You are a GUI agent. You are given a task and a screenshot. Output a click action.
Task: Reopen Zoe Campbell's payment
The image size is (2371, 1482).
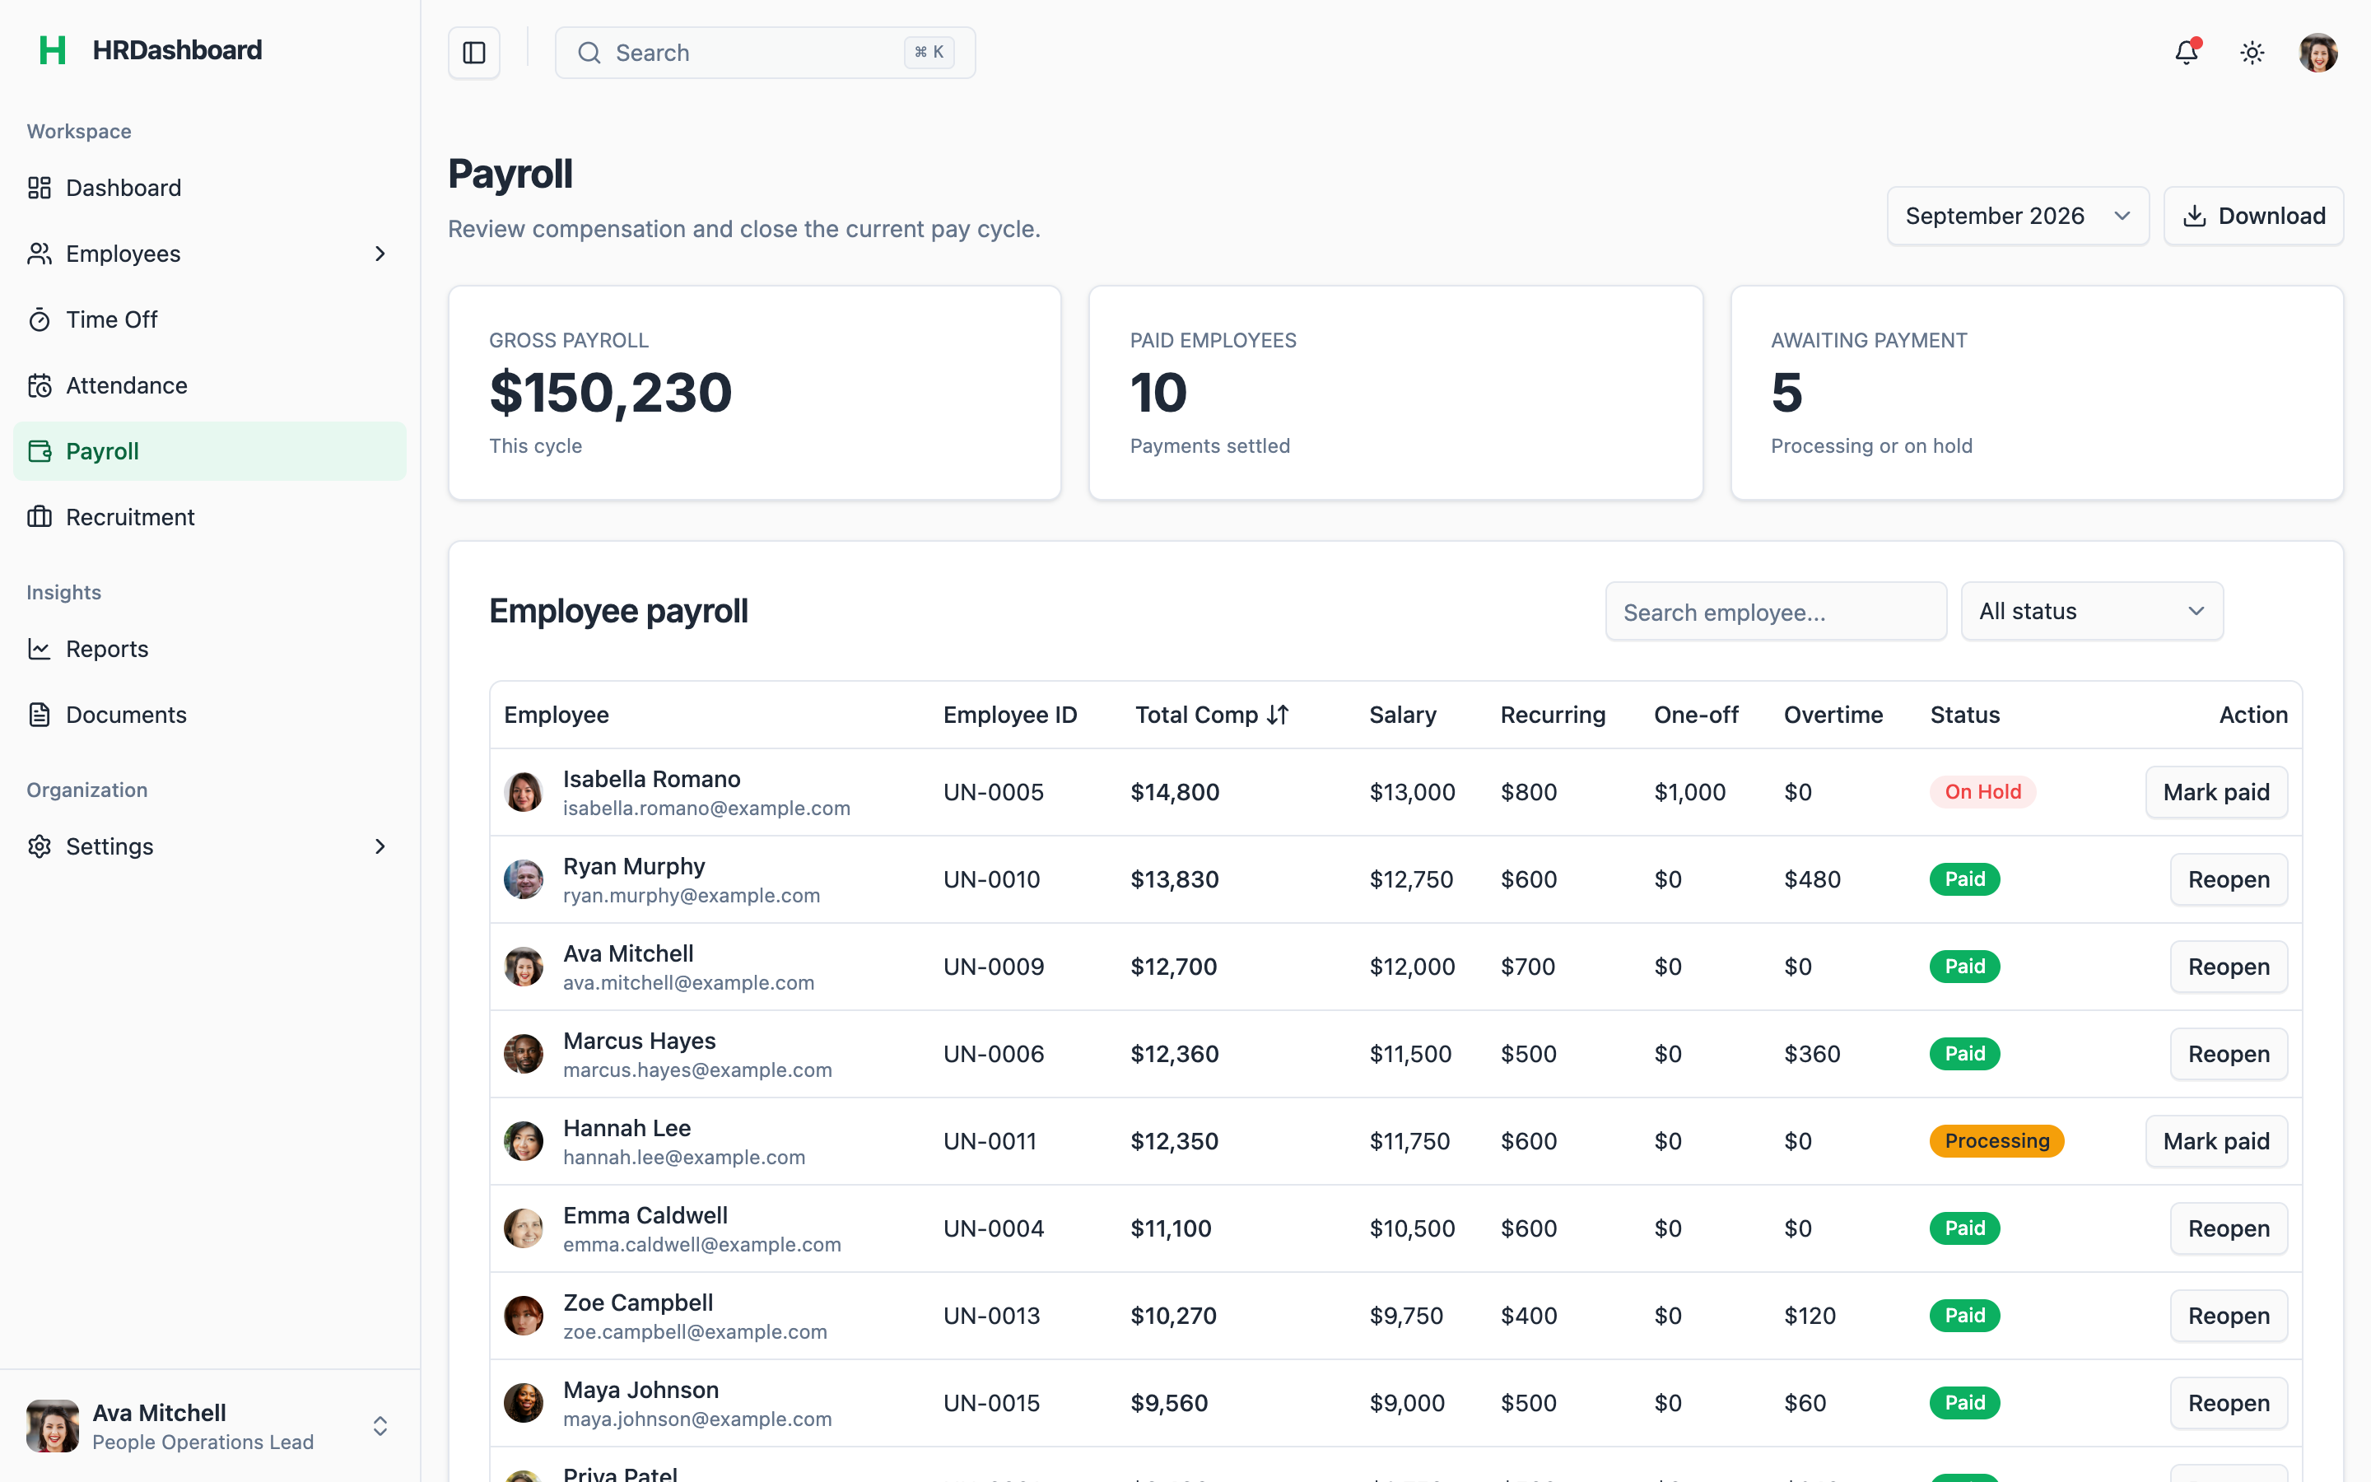click(2228, 1316)
